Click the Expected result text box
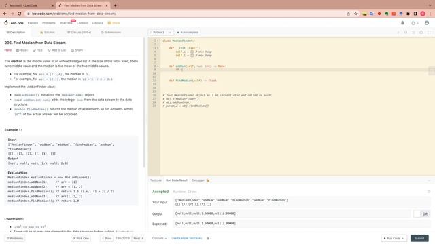435x244 pixels. point(301,224)
